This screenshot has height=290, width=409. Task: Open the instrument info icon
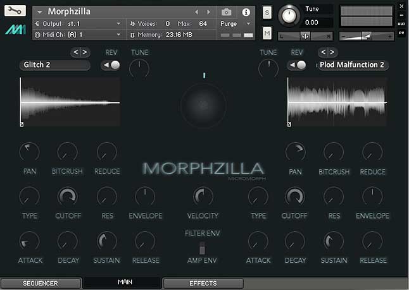pyautogui.click(x=246, y=12)
